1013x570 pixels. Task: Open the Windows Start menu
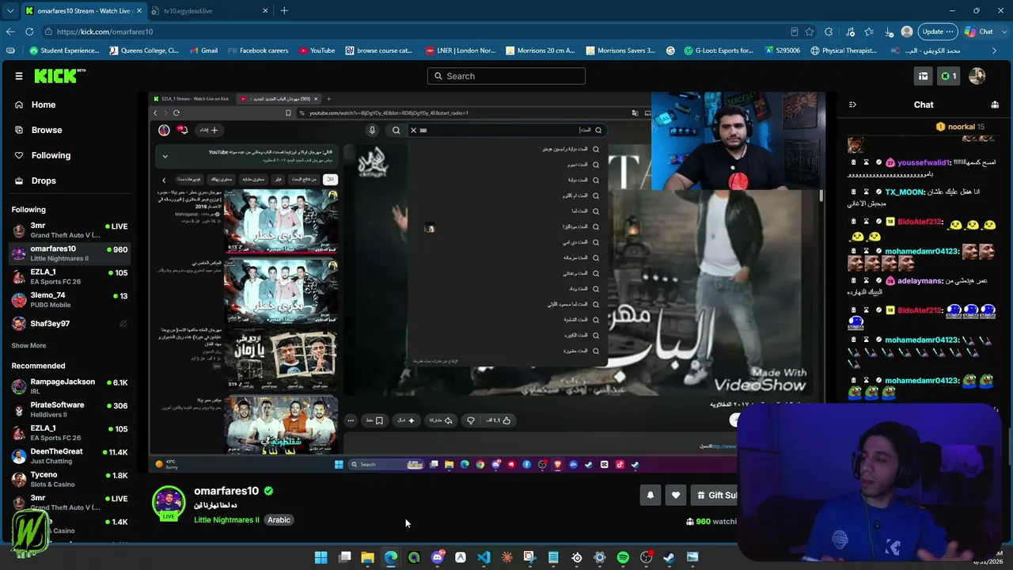(321, 558)
